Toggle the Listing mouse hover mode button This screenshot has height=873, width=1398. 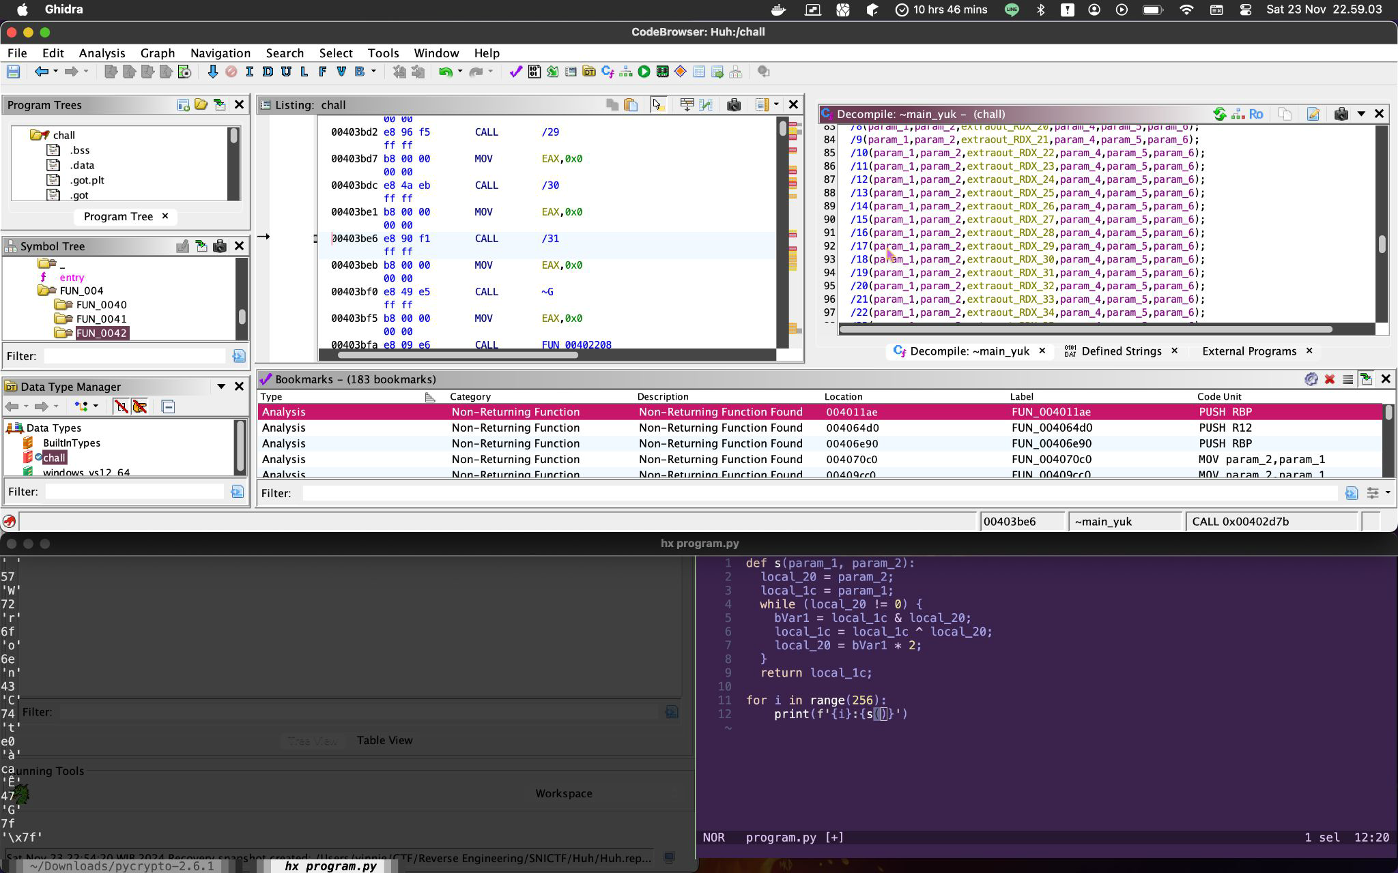point(657,104)
